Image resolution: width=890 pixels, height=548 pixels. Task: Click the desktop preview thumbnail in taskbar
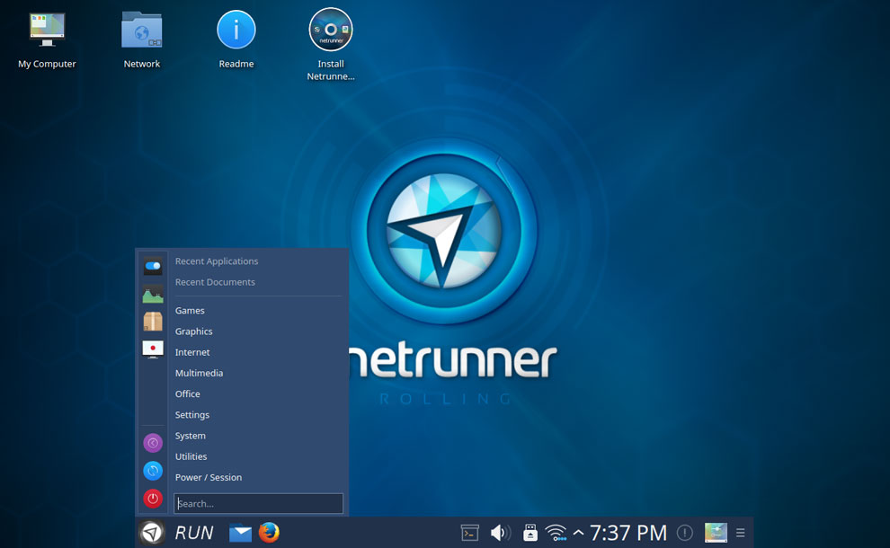[x=716, y=533]
